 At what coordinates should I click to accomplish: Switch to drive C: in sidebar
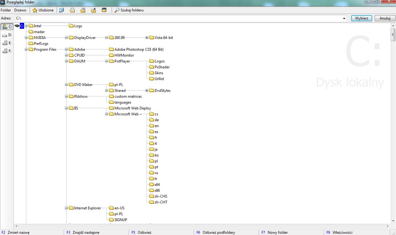pyautogui.click(x=7, y=27)
